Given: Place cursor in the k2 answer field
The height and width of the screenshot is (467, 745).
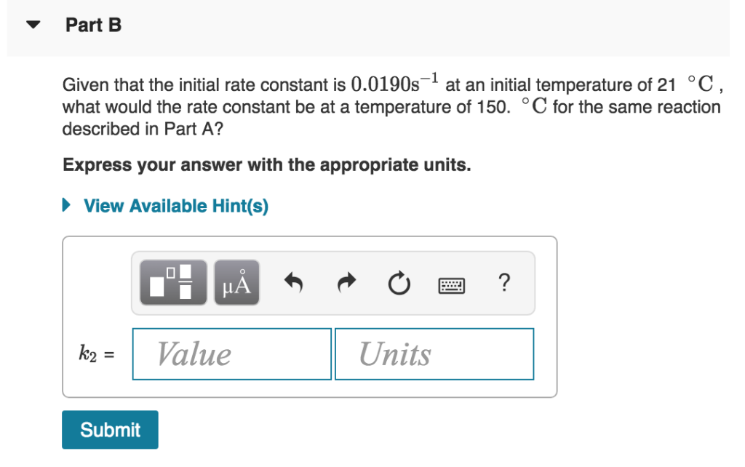Looking at the screenshot, I should coord(231,354).
